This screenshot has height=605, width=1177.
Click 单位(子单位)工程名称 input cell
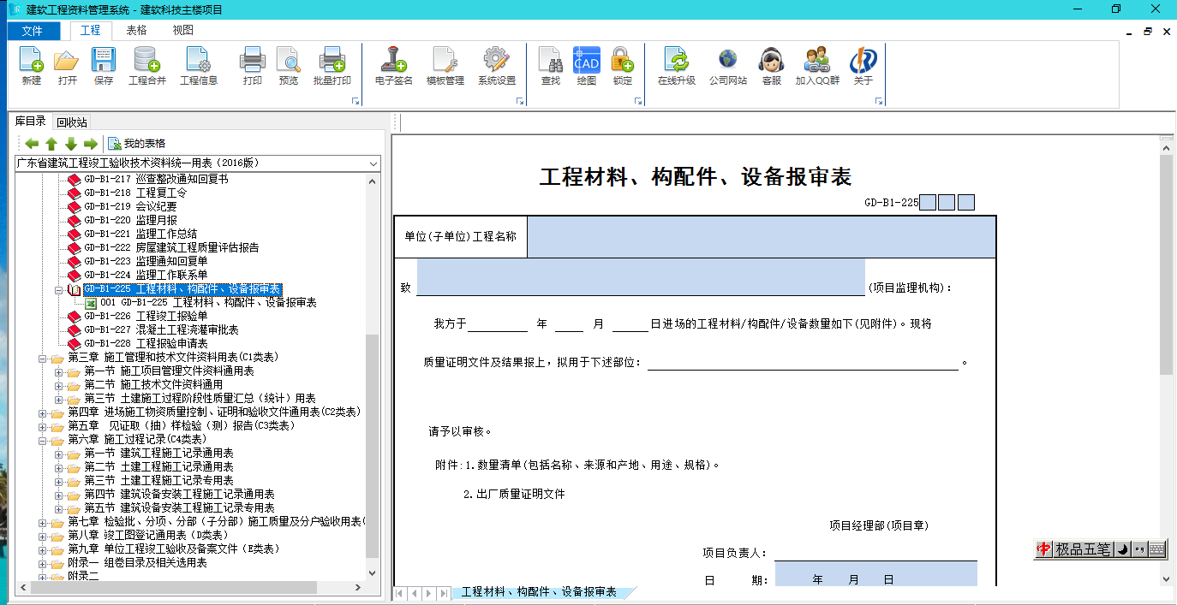click(x=762, y=237)
